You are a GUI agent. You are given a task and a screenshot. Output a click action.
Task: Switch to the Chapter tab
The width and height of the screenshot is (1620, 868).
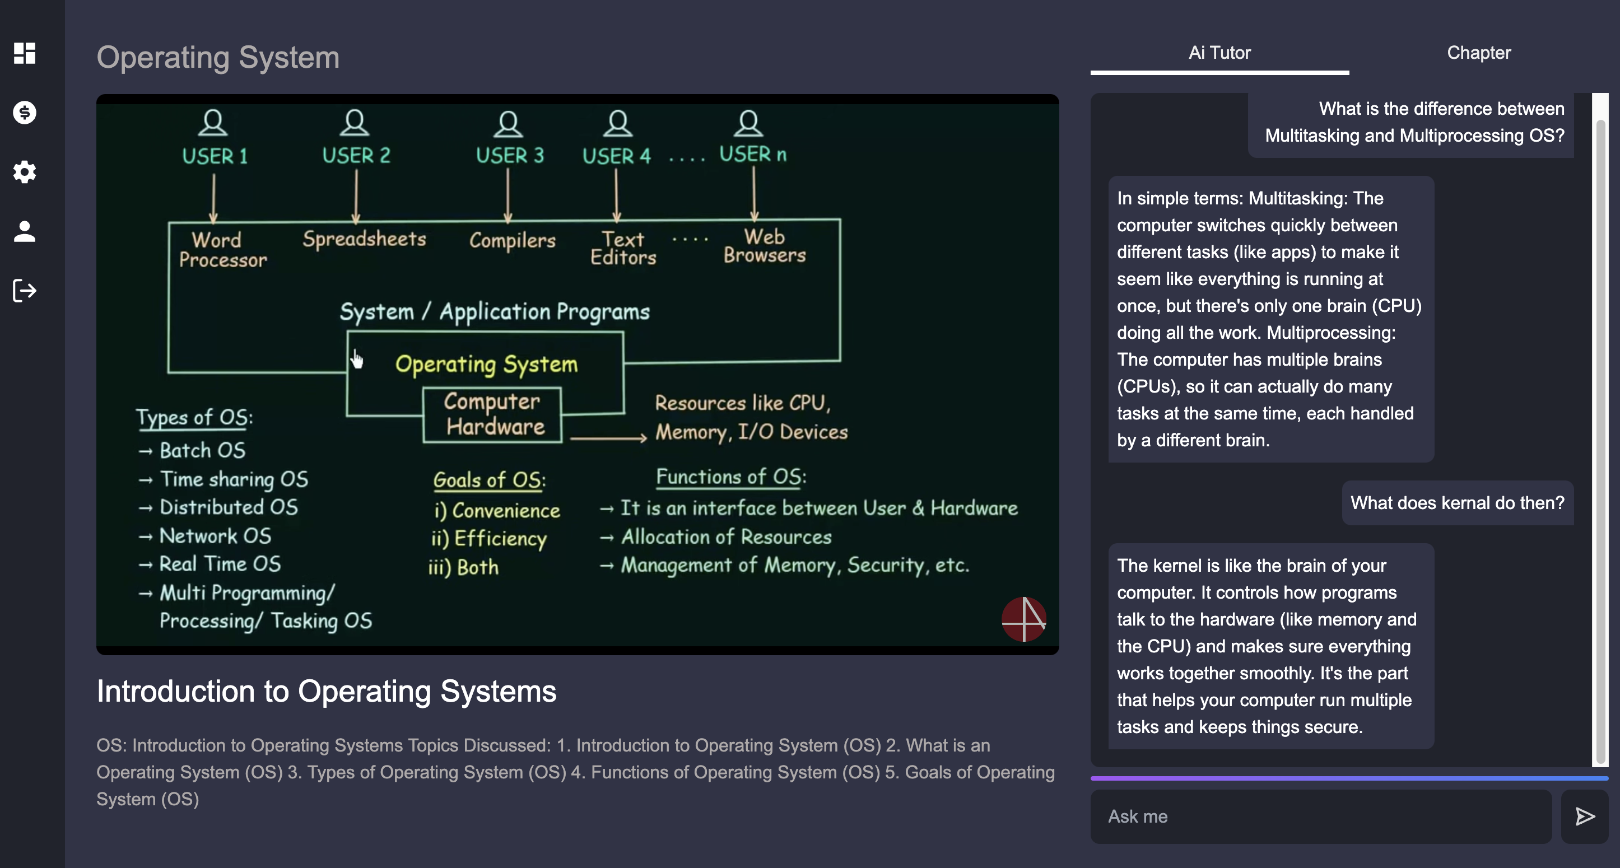point(1478,53)
